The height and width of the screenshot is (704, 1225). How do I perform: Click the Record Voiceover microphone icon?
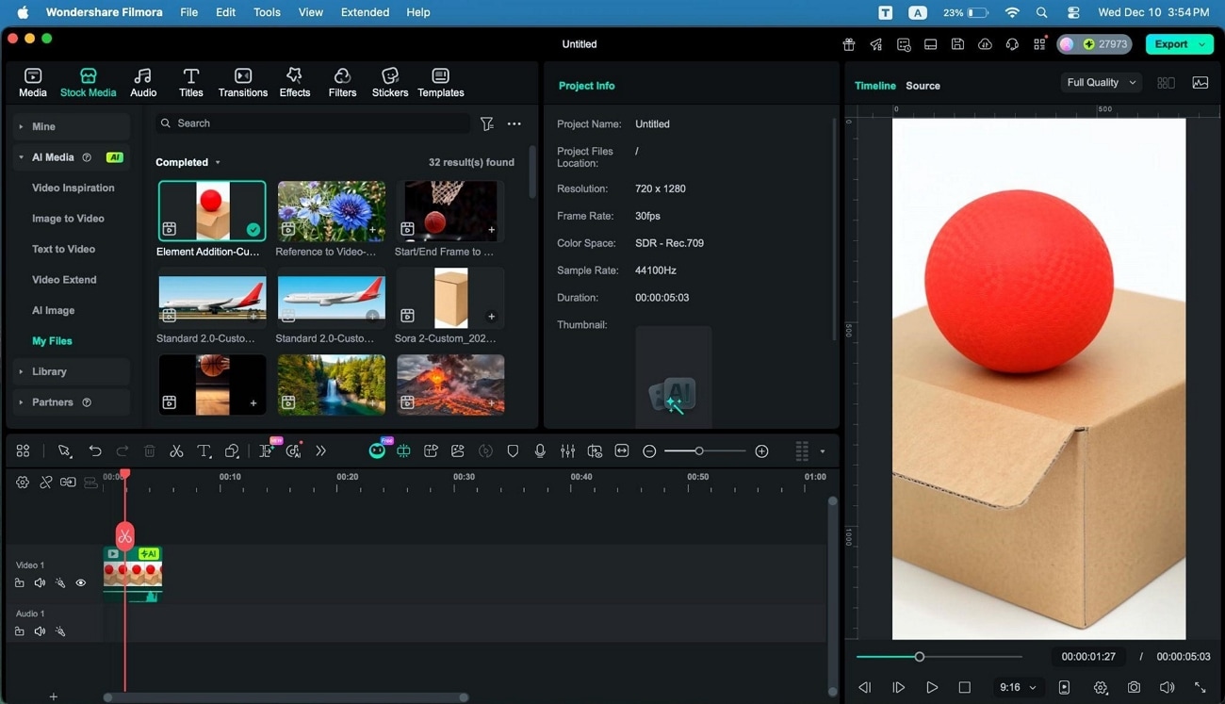540,450
